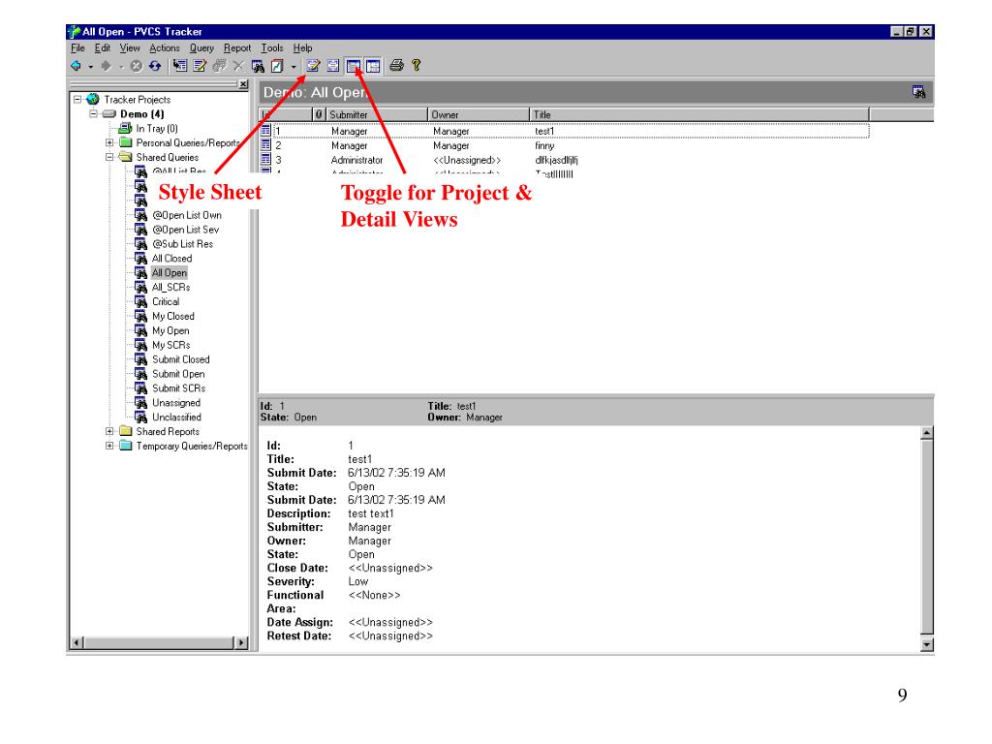This screenshot has height=744, width=992.
Task: Open the Tools menu
Action: pos(272,48)
